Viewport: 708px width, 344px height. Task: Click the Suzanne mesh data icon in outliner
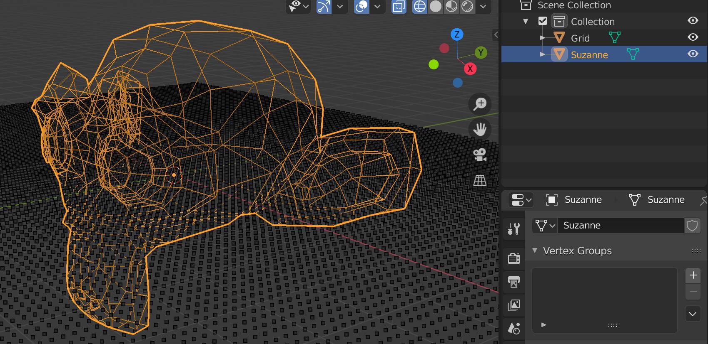tap(633, 54)
